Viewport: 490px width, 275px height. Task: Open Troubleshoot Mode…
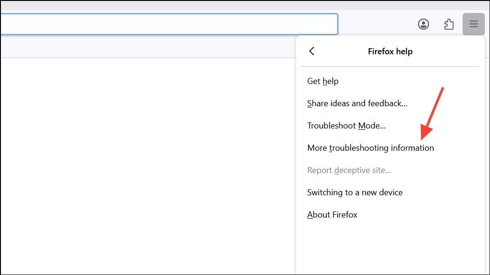[x=346, y=126]
